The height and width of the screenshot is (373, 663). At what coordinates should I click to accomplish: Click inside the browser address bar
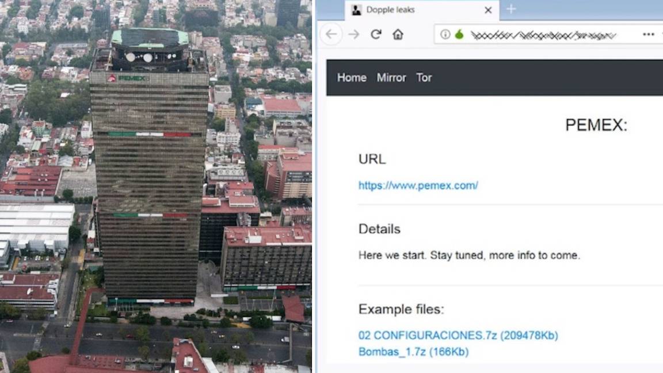[x=547, y=35]
